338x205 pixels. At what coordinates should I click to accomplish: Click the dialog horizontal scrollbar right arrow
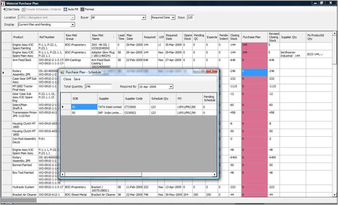click(x=214, y=174)
